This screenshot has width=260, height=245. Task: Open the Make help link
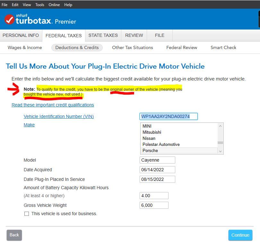coord(29,125)
